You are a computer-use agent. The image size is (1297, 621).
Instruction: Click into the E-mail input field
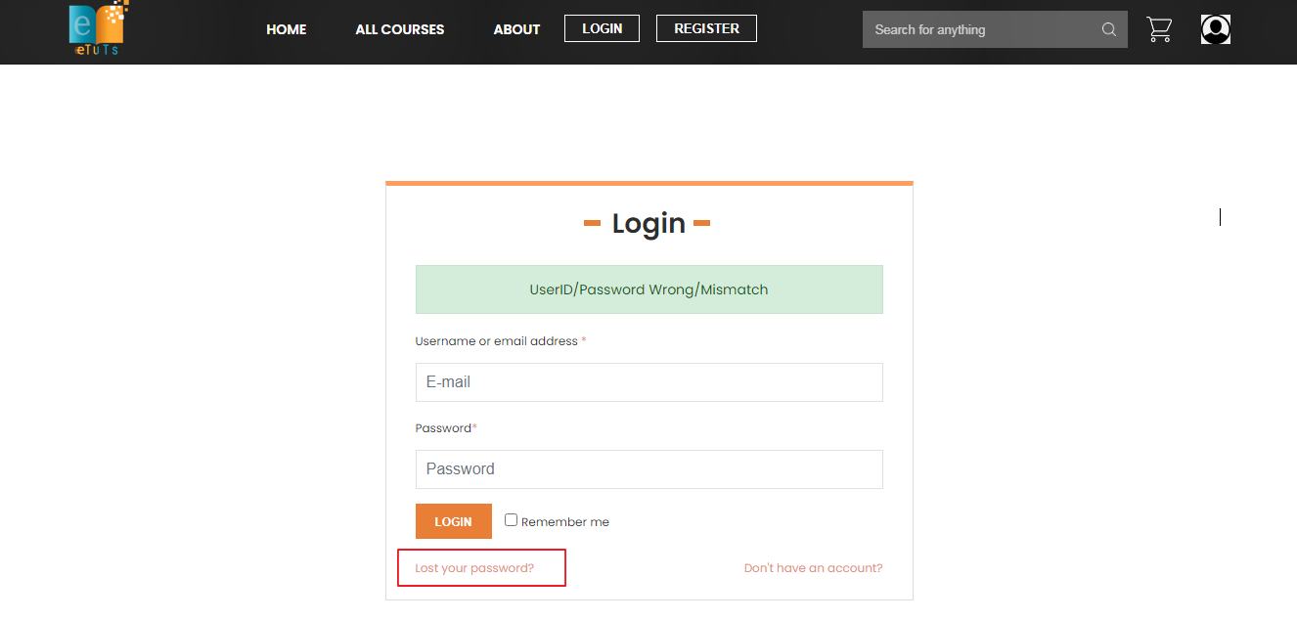pyautogui.click(x=649, y=382)
